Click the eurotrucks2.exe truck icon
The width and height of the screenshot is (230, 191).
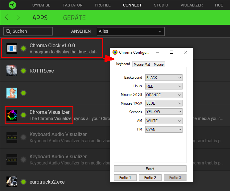[12, 182]
